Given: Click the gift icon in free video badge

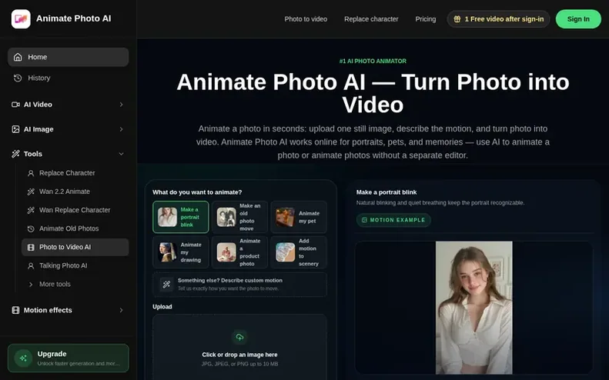Looking at the screenshot, I should click(x=457, y=19).
